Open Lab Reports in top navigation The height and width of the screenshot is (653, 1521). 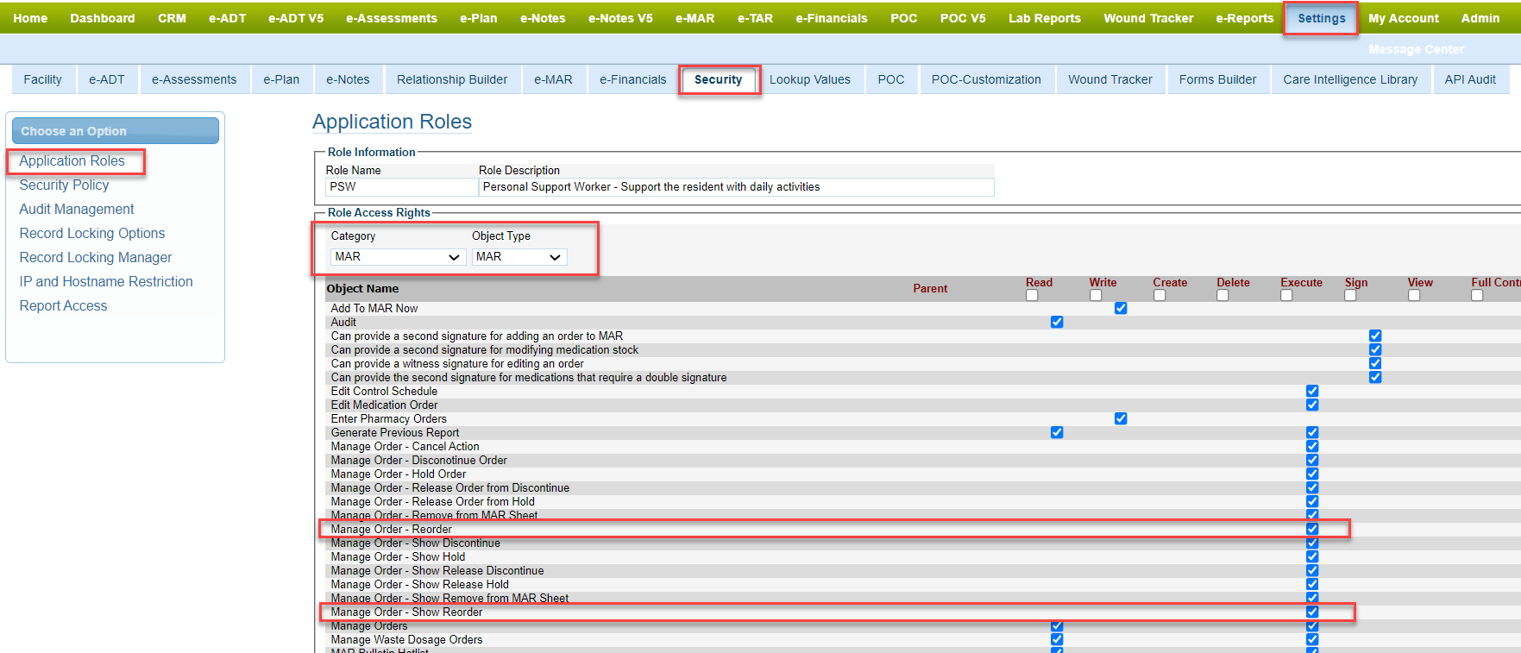click(x=1044, y=18)
